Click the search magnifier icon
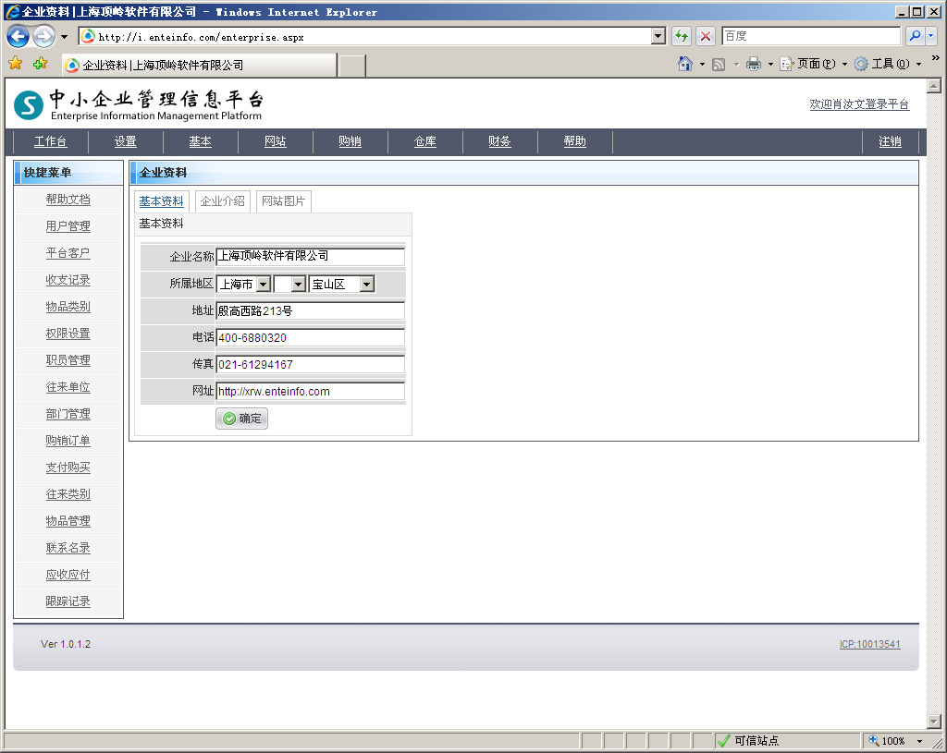Image resolution: width=947 pixels, height=753 pixels. [915, 36]
